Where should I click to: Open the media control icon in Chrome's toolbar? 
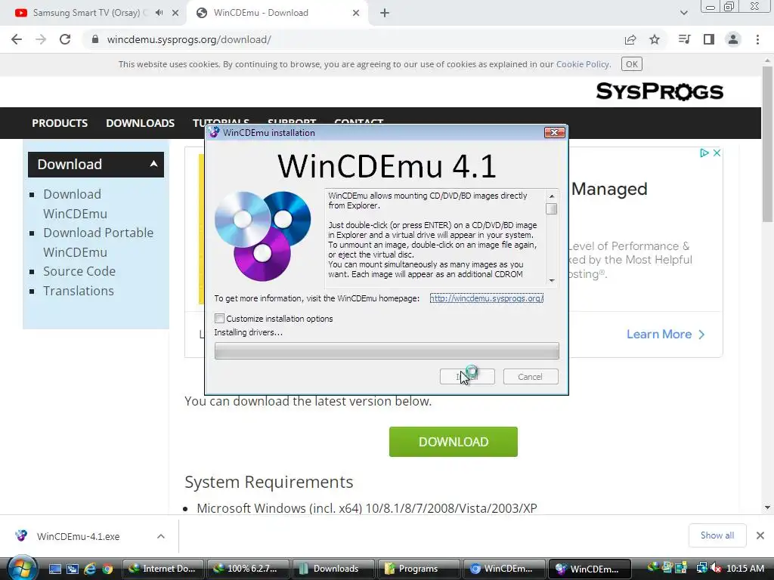(684, 39)
